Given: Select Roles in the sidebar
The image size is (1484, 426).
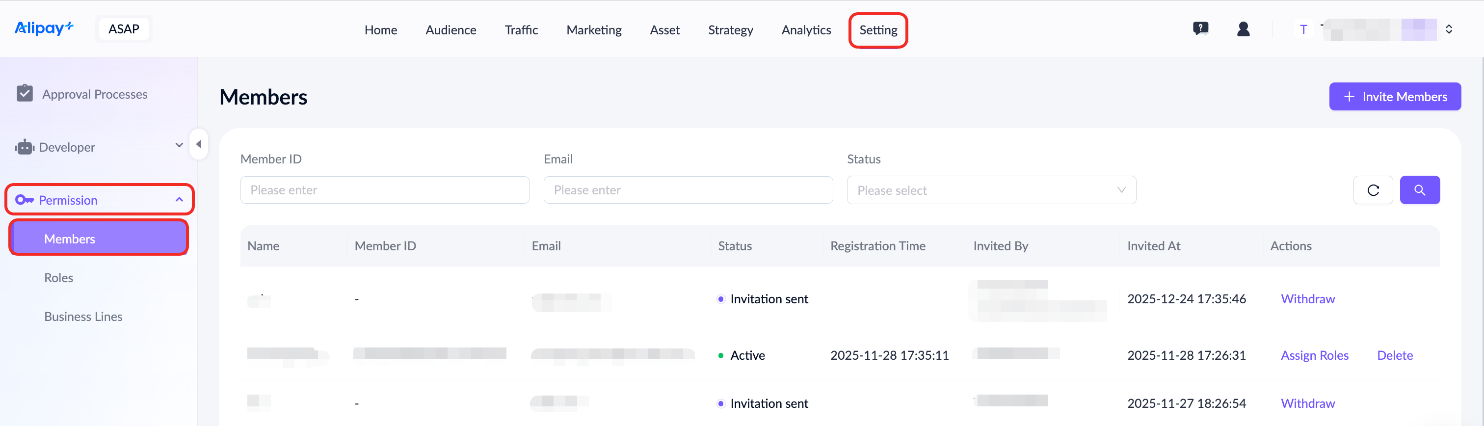Looking at the screenshot, I should pos(59,277).
